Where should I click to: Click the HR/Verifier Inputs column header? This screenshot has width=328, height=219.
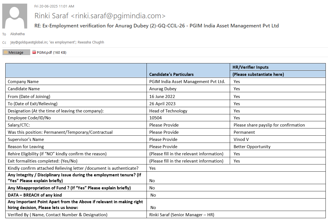click(x=250, y=67)
